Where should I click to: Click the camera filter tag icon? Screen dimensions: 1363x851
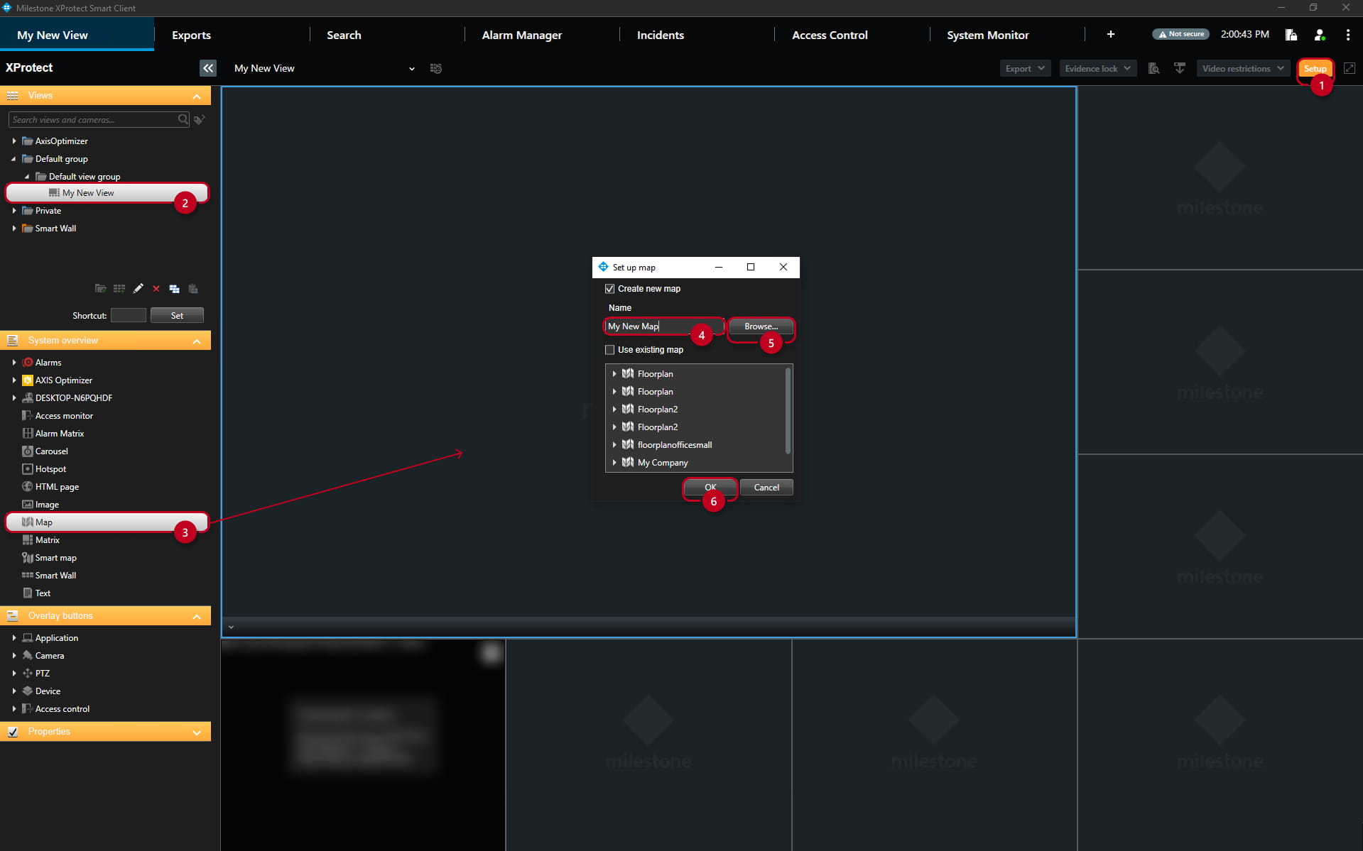pos(200,120)
